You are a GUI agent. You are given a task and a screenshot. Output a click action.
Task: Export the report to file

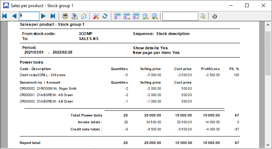point(74,16)
